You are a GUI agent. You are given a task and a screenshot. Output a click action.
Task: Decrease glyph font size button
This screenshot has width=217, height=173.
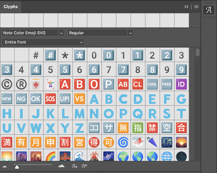(x=75, y=166)
